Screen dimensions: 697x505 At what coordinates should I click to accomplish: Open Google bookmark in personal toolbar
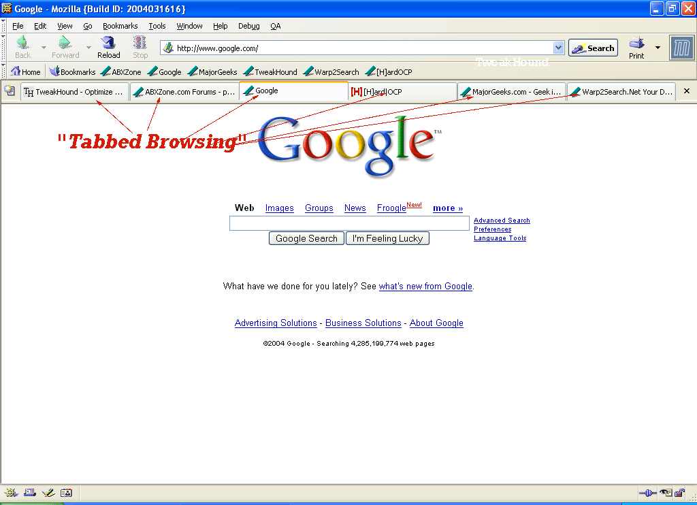pyautogui.click(x=165, y=71)
